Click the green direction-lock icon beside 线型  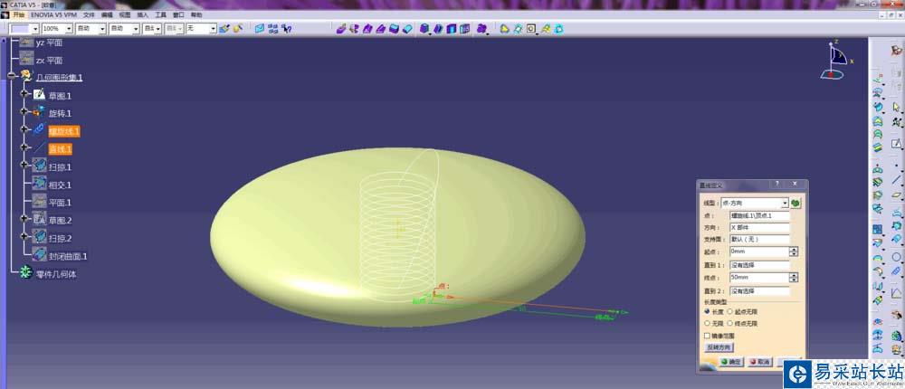(795, 204)
